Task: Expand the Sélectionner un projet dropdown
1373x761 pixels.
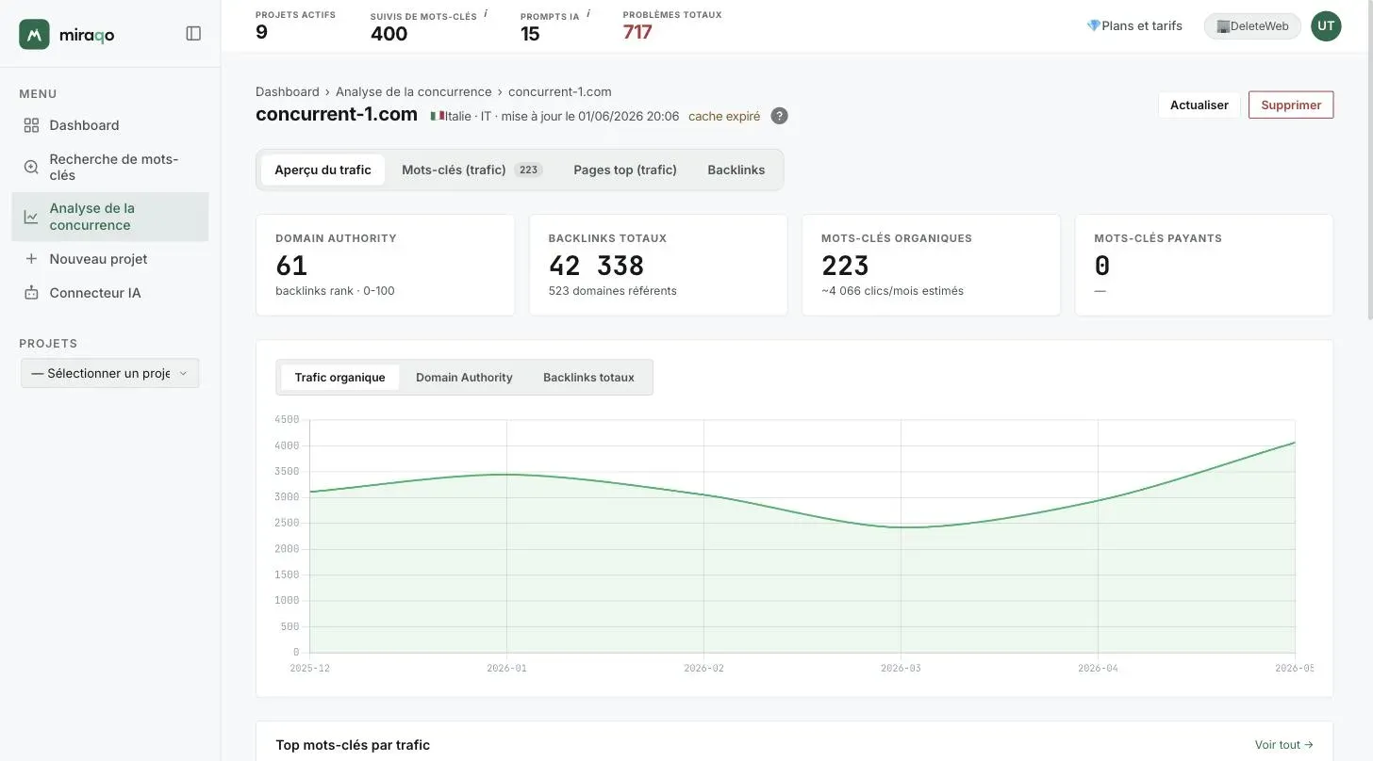Action: (109, 373)
